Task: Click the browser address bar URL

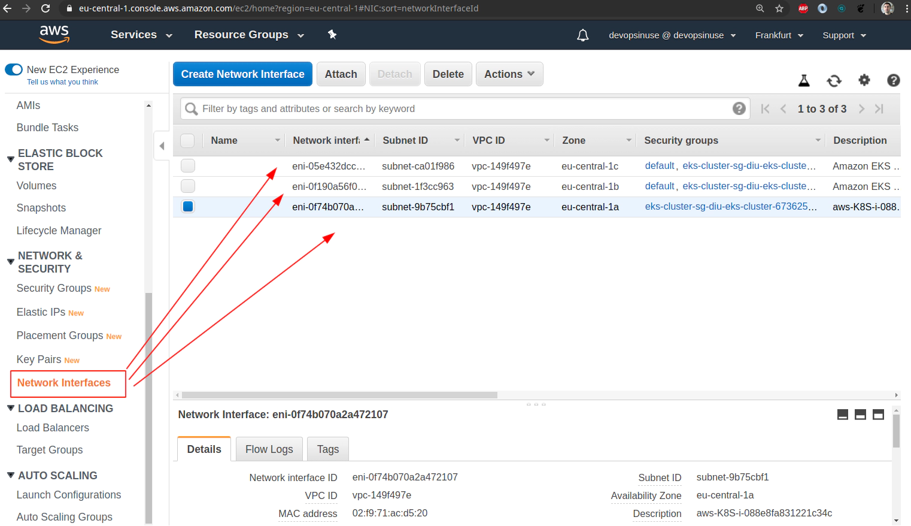Action: point(278,8)
